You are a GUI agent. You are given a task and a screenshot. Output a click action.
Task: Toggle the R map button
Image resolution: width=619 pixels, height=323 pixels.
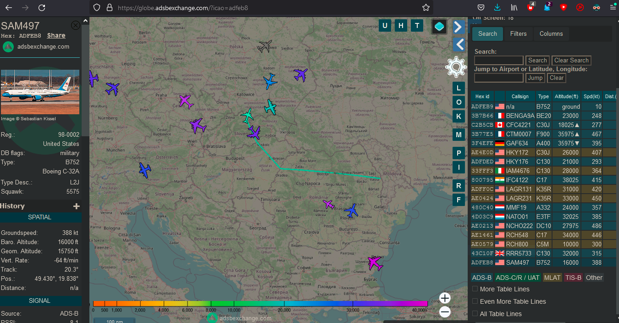pos(459,186)
